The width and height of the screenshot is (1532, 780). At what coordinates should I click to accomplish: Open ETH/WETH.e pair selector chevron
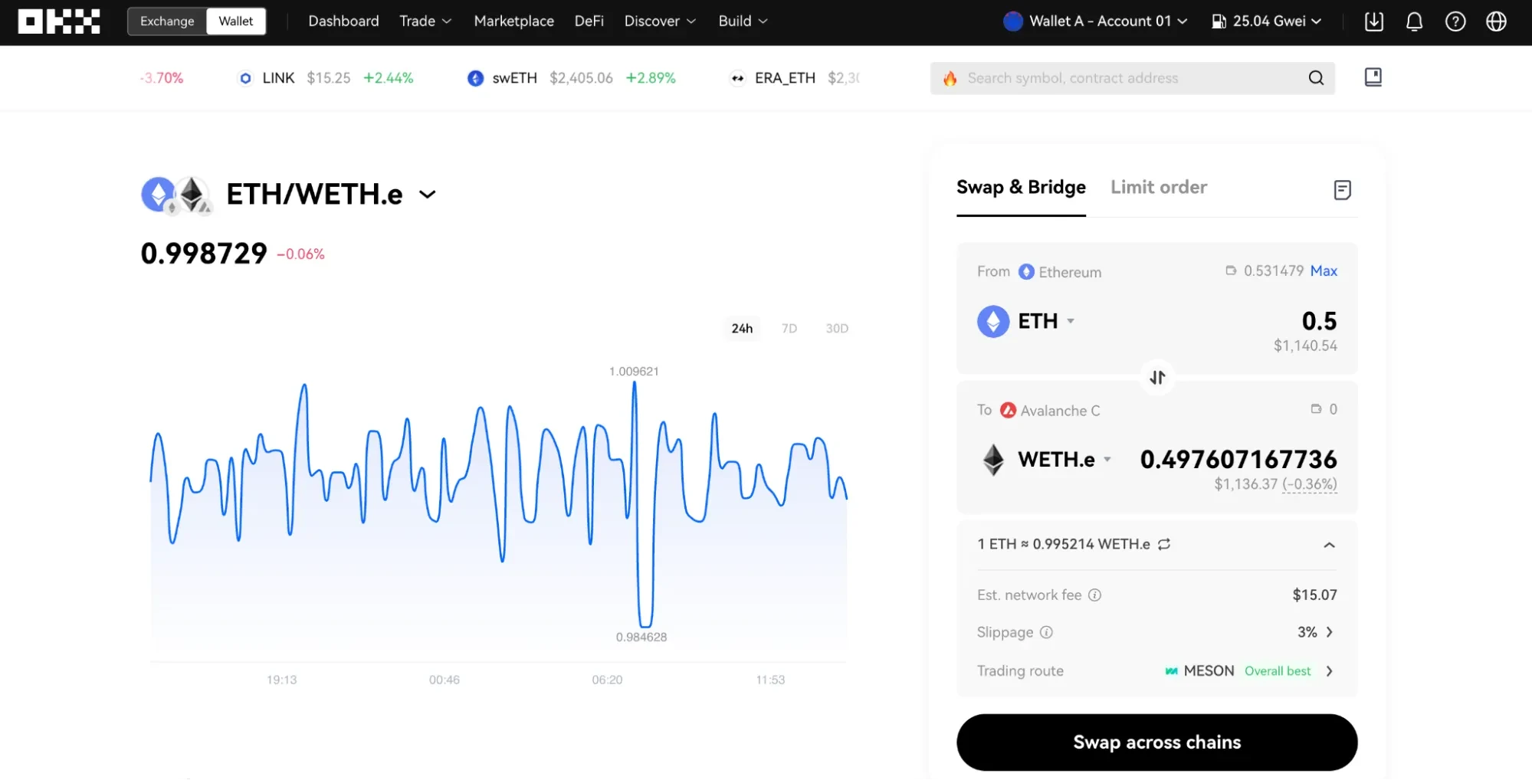click(428, 195)
